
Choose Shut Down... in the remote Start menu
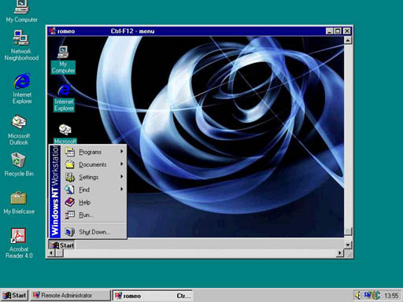[94, 232]
